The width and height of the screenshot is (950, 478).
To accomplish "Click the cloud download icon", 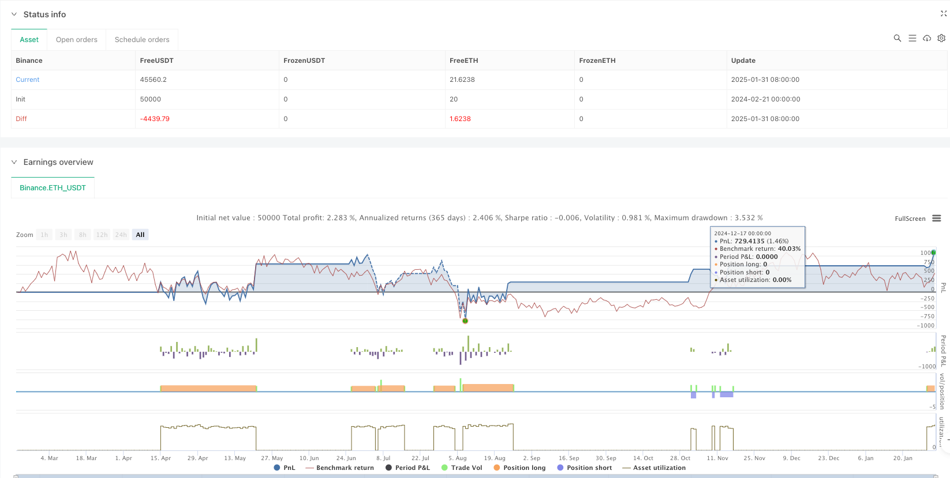I will pyautogui.click(x=927, y=38).
